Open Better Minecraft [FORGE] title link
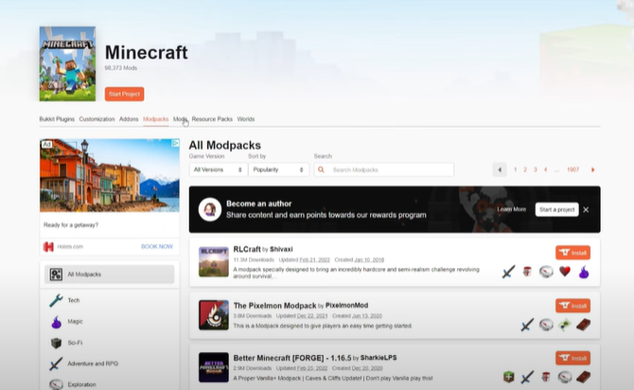This screenshot has width=634, height=390. coord(292,358)
